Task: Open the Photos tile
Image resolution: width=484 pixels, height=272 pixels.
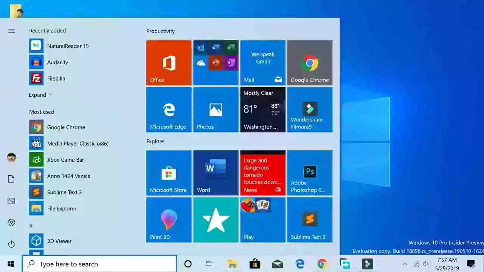Action: pyautogui.click(x=216, y=110)
